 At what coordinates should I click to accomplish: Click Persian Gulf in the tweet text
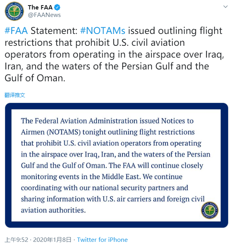(147, 66)
